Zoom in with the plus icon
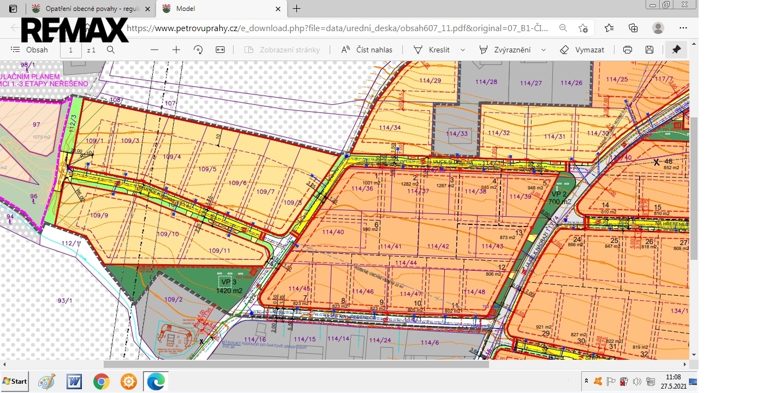The width and height of the screenshot is (763, 393). click(176, 50)
